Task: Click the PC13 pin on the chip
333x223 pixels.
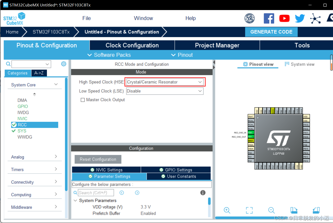Action: [x=251, y=121]
